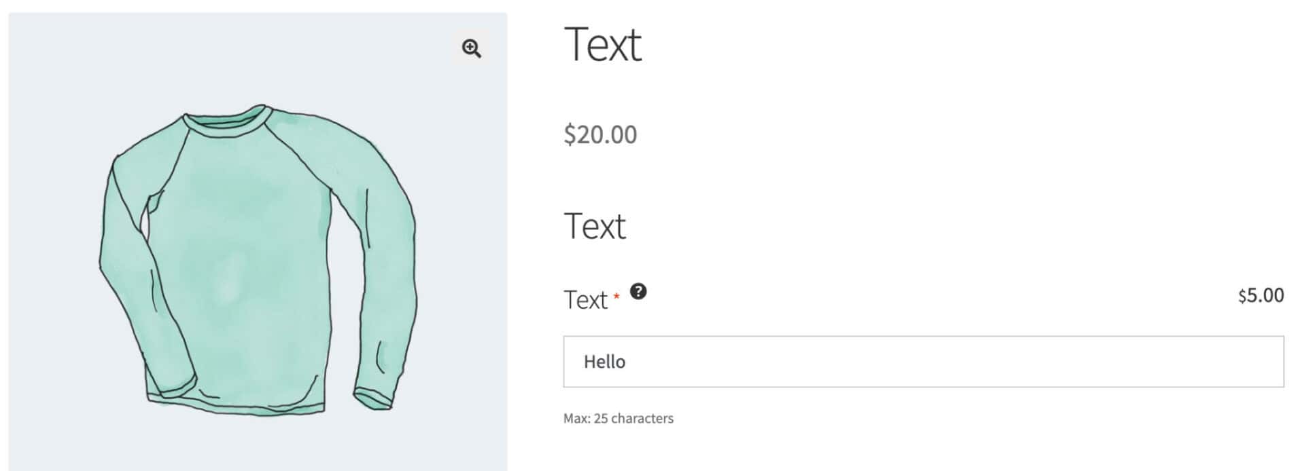Click the Text section subheading
This screenshot has width=1305, height=471.
[x=595, y=227]
